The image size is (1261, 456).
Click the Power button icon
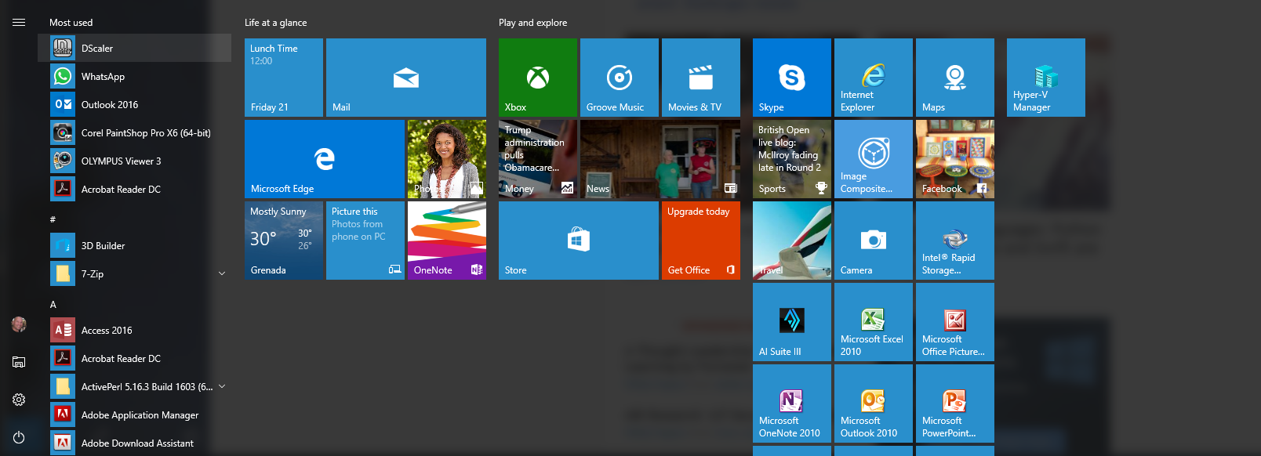click(x=19, y=437)
